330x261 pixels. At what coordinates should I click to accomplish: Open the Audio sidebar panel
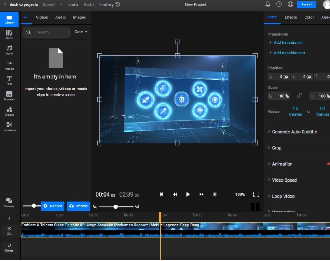[x=9, y=50]
